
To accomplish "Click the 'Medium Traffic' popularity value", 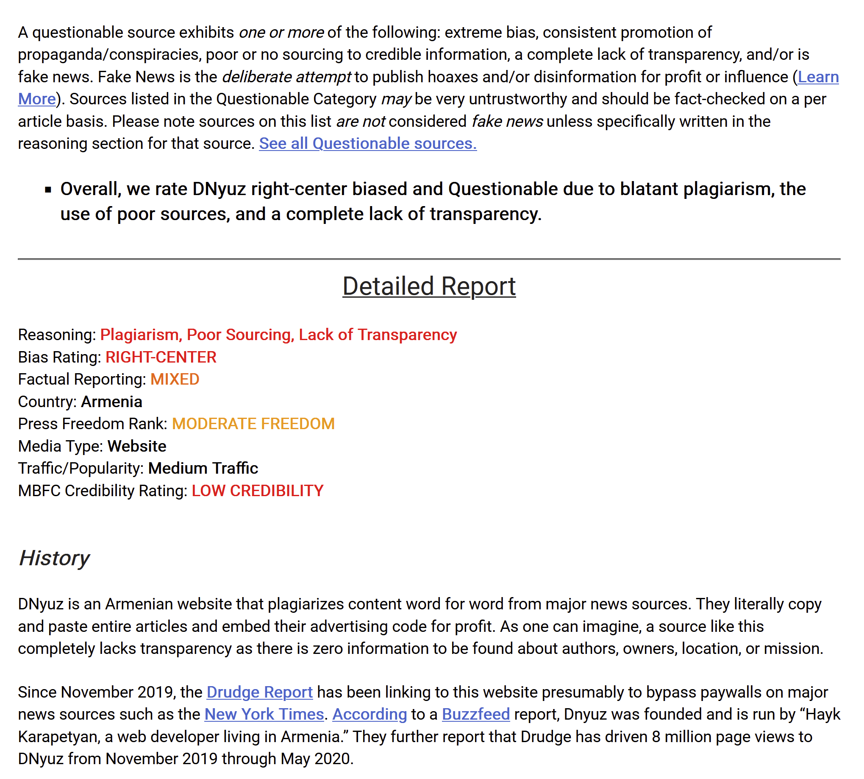I will tap(203, 468).
